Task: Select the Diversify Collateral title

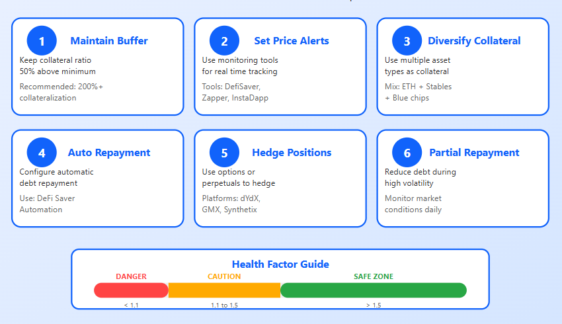Action: [x=474, y=41]
